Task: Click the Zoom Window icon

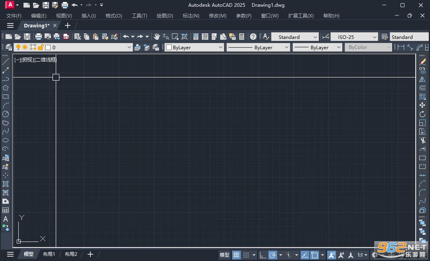Action: click(x=175, y=37)
